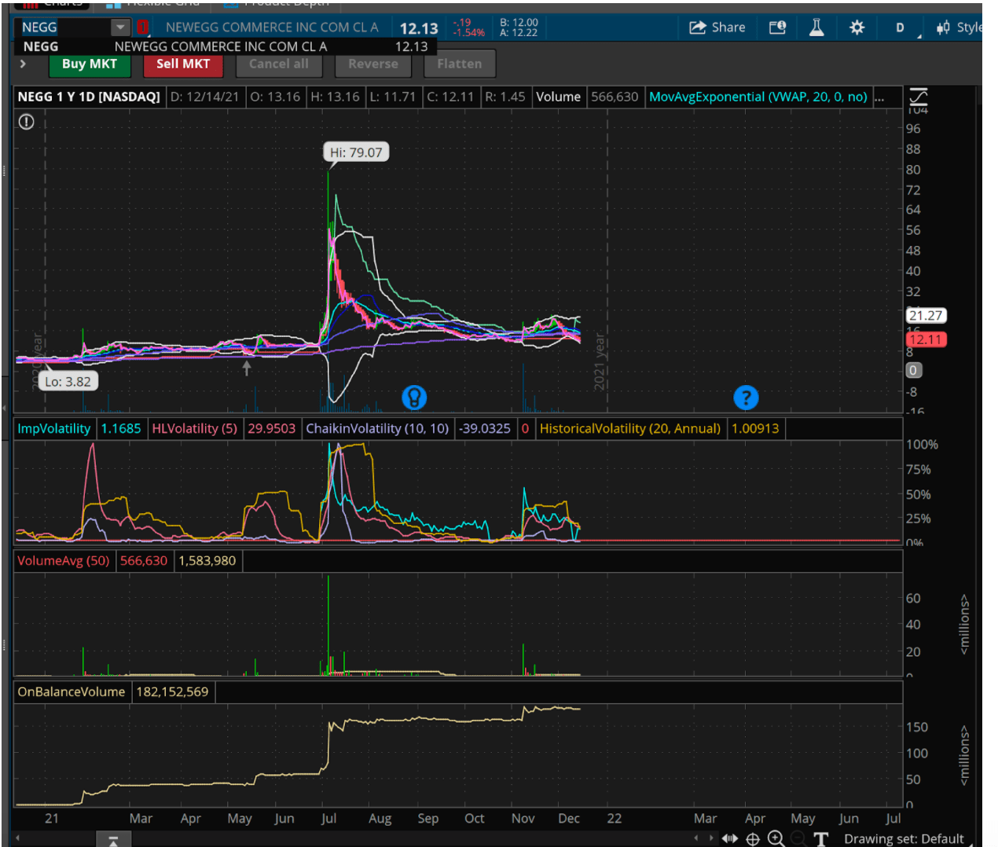Click the gray 0 axis label
The width and height of the screenshot is (998, 847).
tap(912, 370)
